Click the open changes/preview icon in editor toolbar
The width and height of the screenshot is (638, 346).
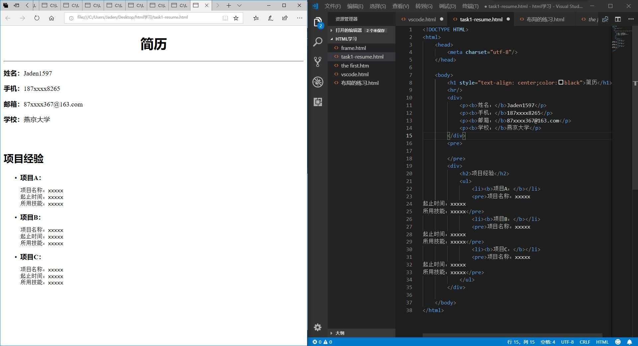pos(605,19)
